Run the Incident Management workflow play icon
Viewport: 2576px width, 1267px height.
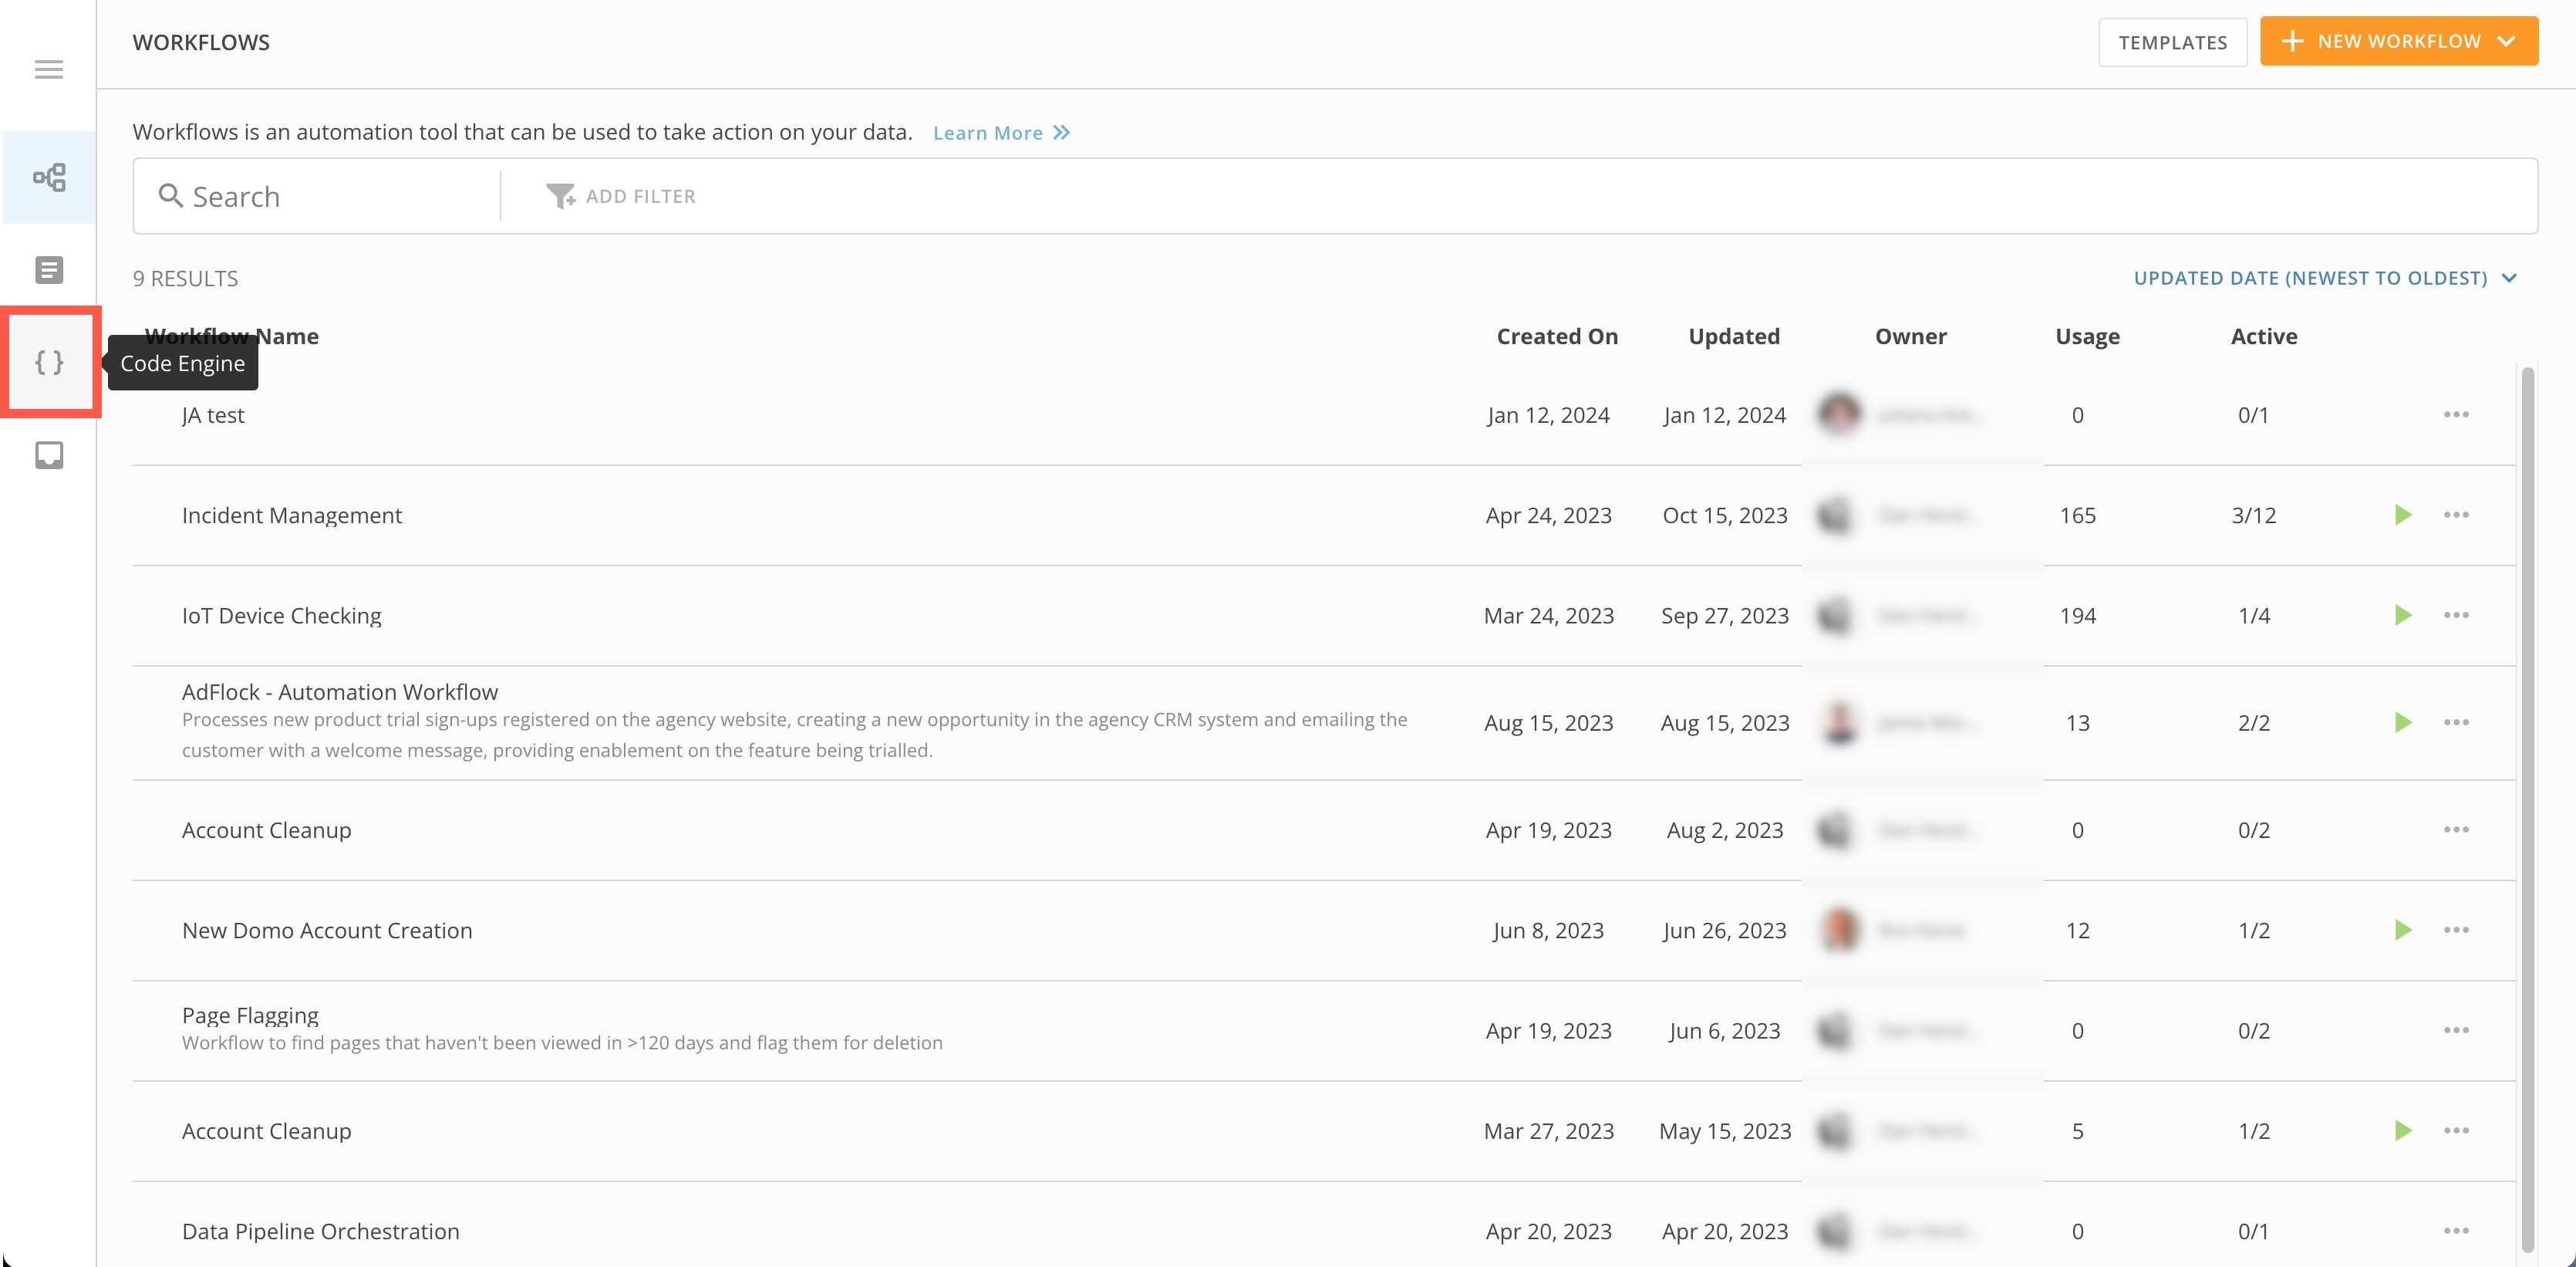click(x=2402, y=515)
